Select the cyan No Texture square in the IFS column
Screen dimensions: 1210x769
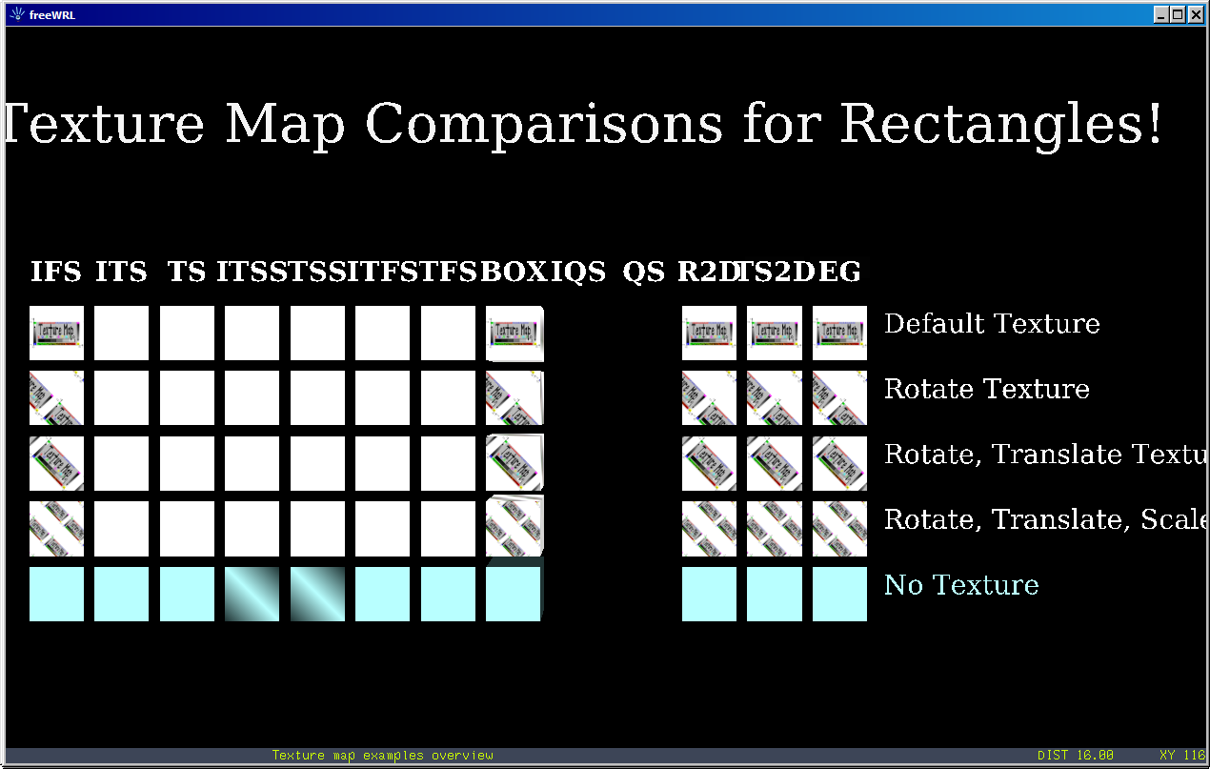coord(56,594)
